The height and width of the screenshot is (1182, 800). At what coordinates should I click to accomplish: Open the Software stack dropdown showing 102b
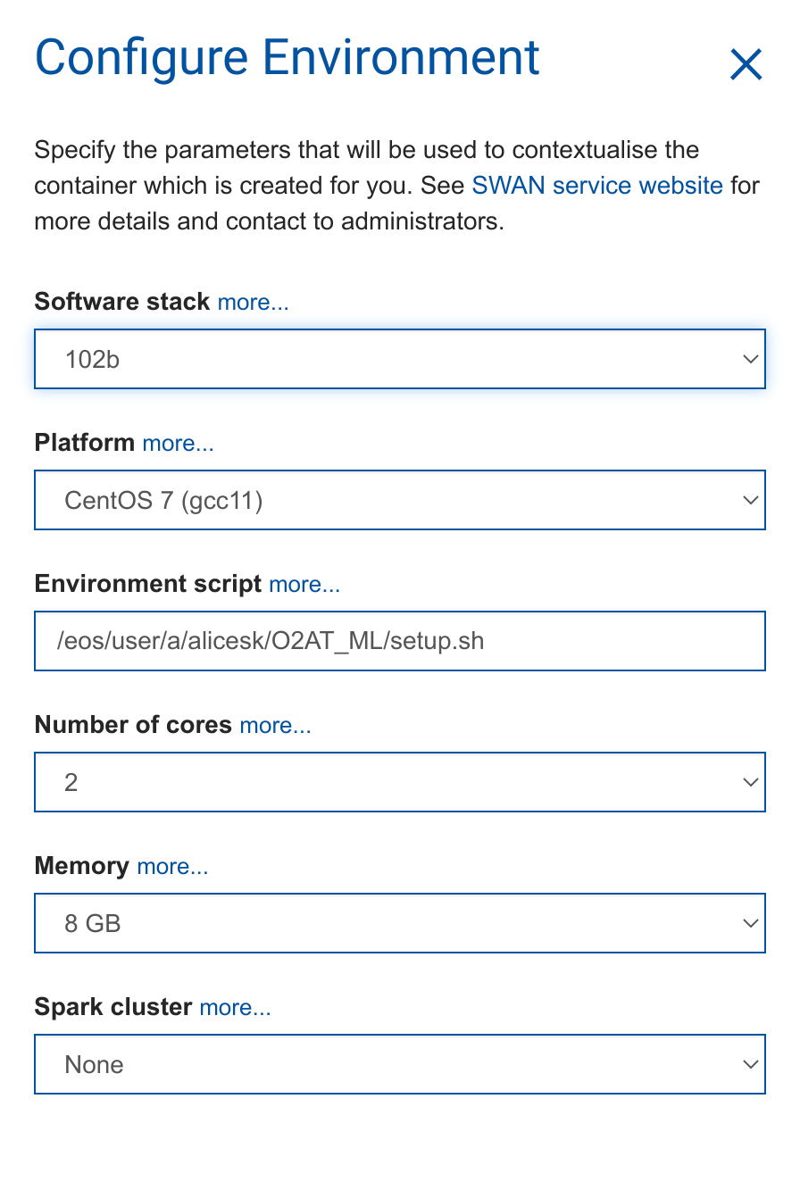point(399,360)
